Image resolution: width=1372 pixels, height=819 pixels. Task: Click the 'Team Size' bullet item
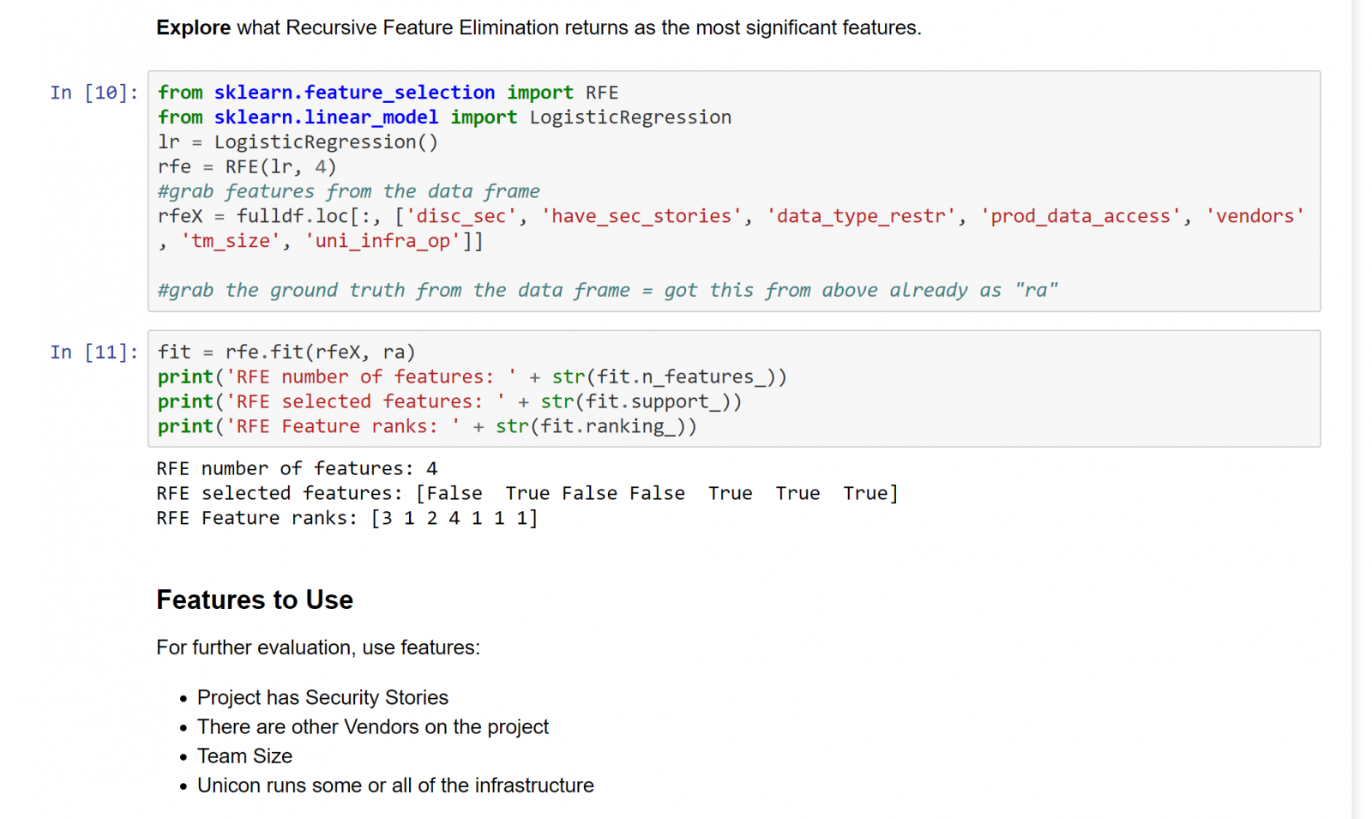[244, 756]
